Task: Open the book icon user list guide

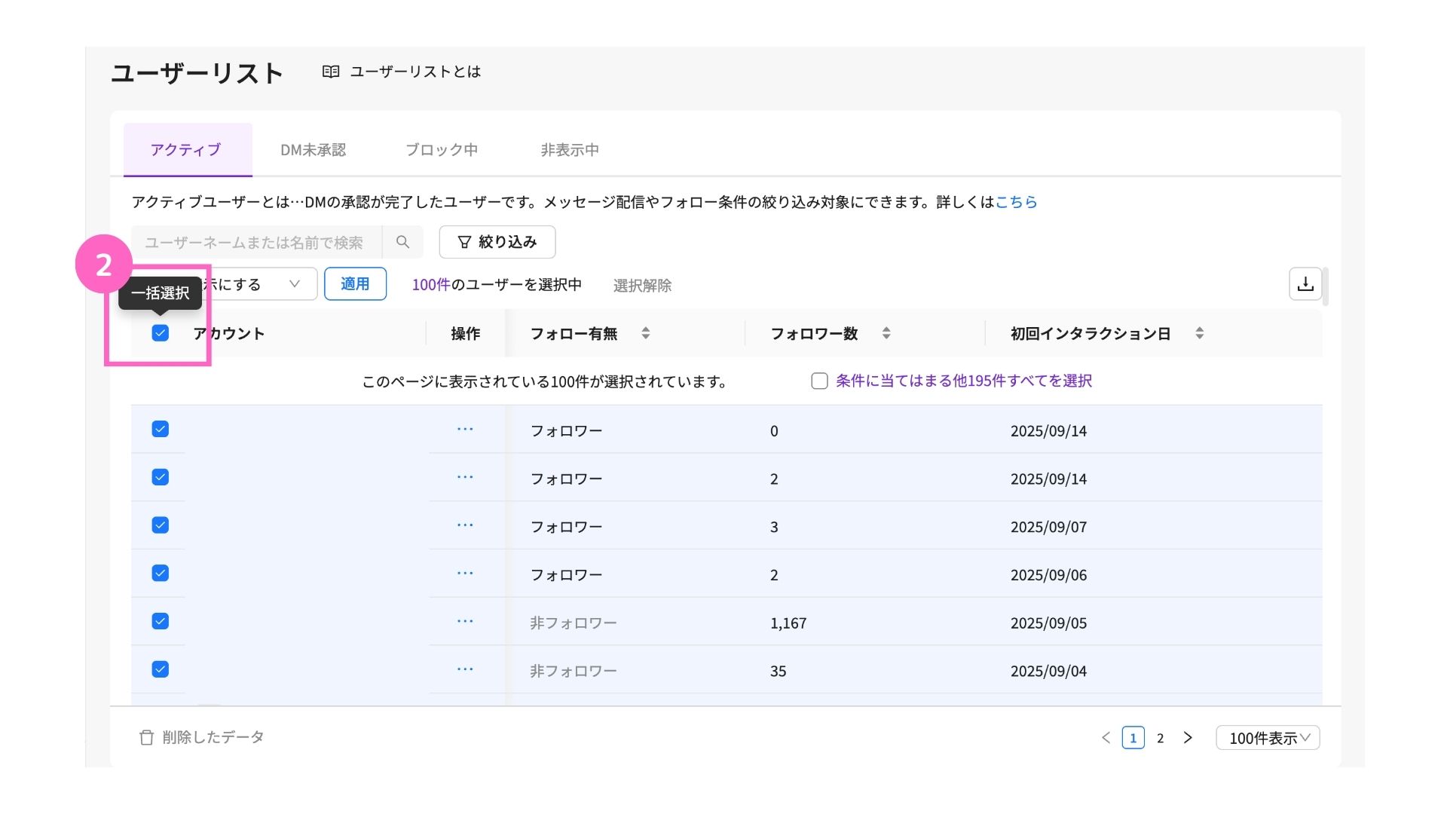Action: click(330, 72)
